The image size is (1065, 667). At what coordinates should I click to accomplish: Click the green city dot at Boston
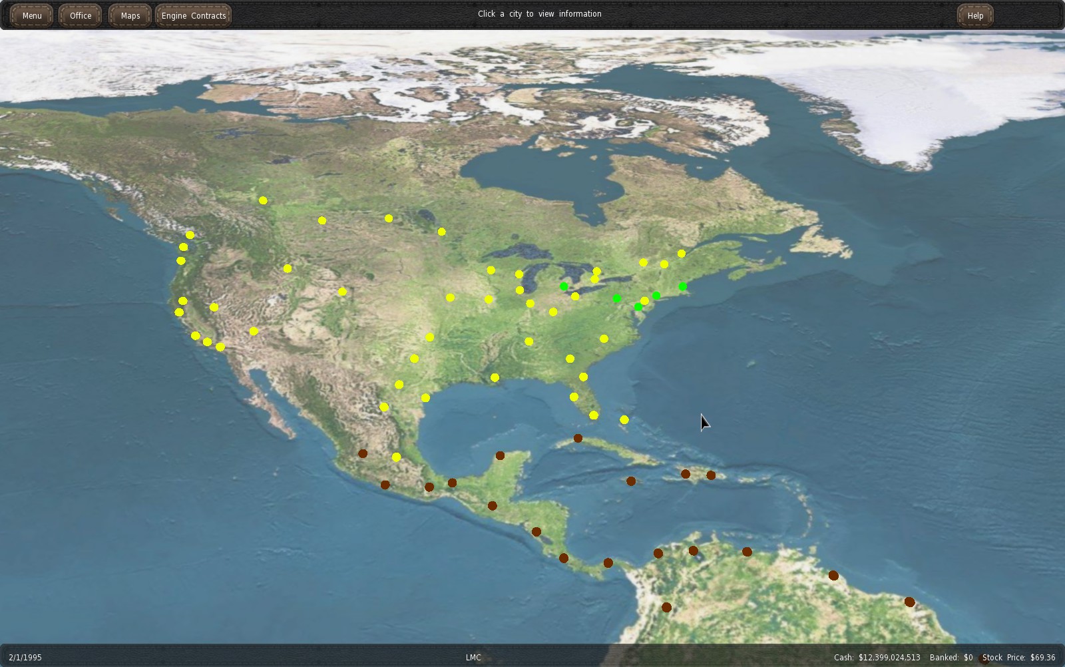coord(682,286)
